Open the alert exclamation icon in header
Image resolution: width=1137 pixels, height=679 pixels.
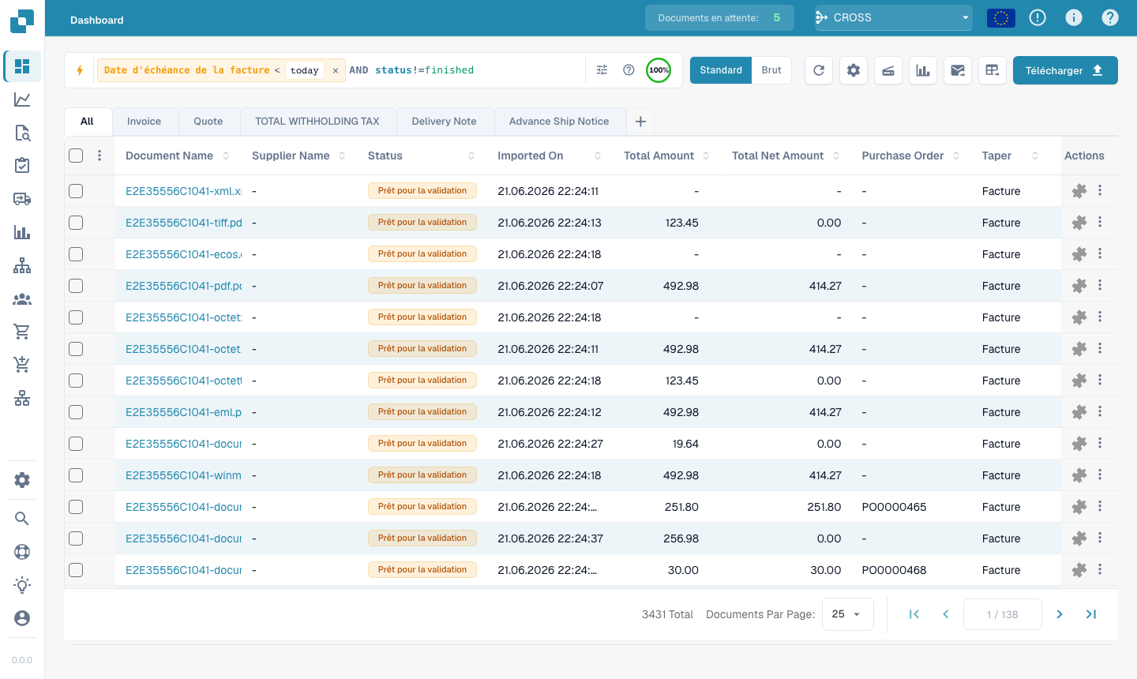coord(1038,17)
